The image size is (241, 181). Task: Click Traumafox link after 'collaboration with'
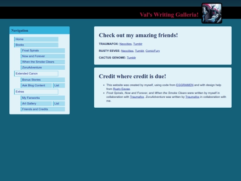coord(137,97)
